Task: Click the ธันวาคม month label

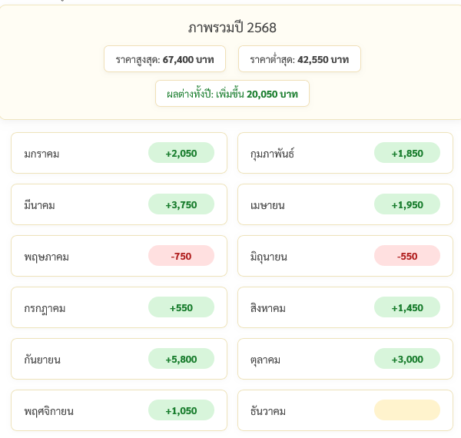Action: [x=268, y=411]
